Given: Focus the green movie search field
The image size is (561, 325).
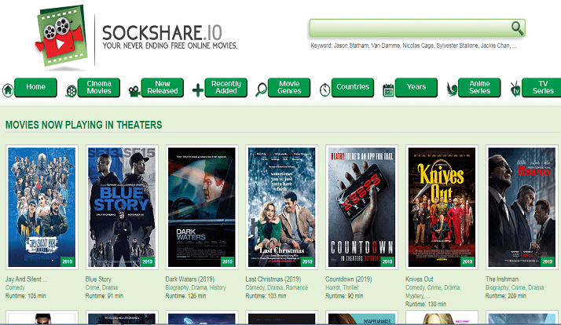Looking at the screenshot, I should [x=409, y=29].
